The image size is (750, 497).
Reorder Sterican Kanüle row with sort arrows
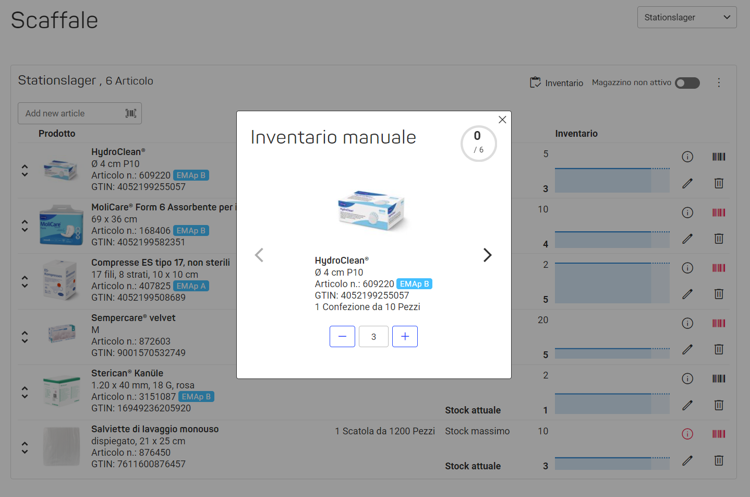[x=25, y=393]
